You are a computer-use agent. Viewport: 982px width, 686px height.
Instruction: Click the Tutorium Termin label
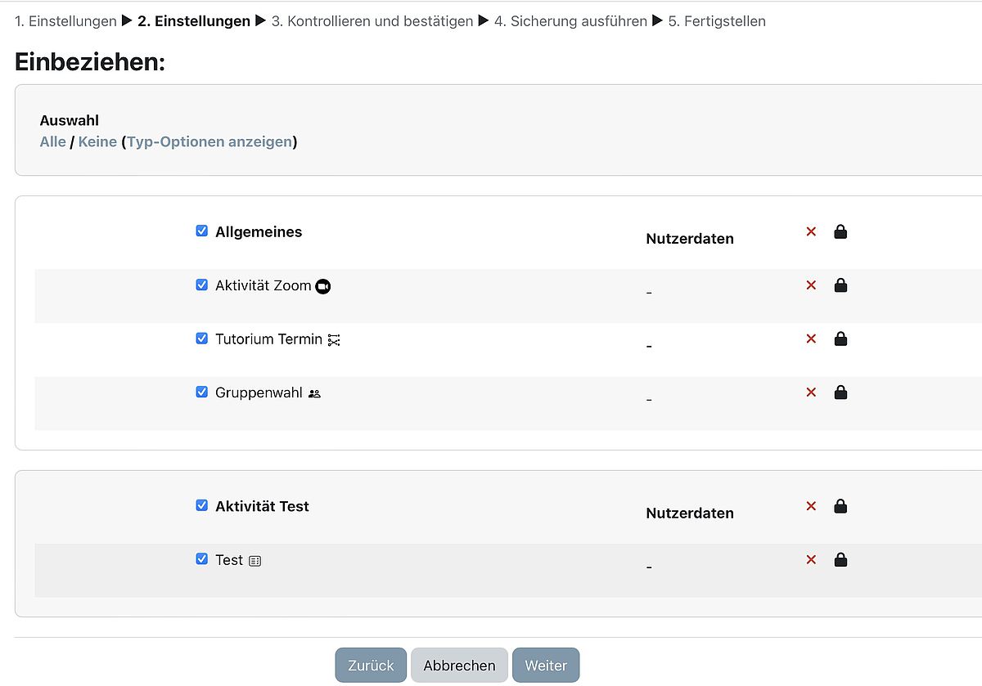[269, 339]
